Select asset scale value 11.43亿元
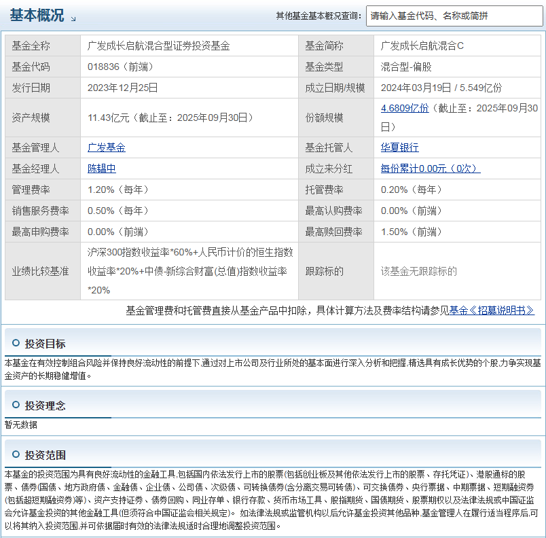Viewport: 546px width, 538px height. 108,118
